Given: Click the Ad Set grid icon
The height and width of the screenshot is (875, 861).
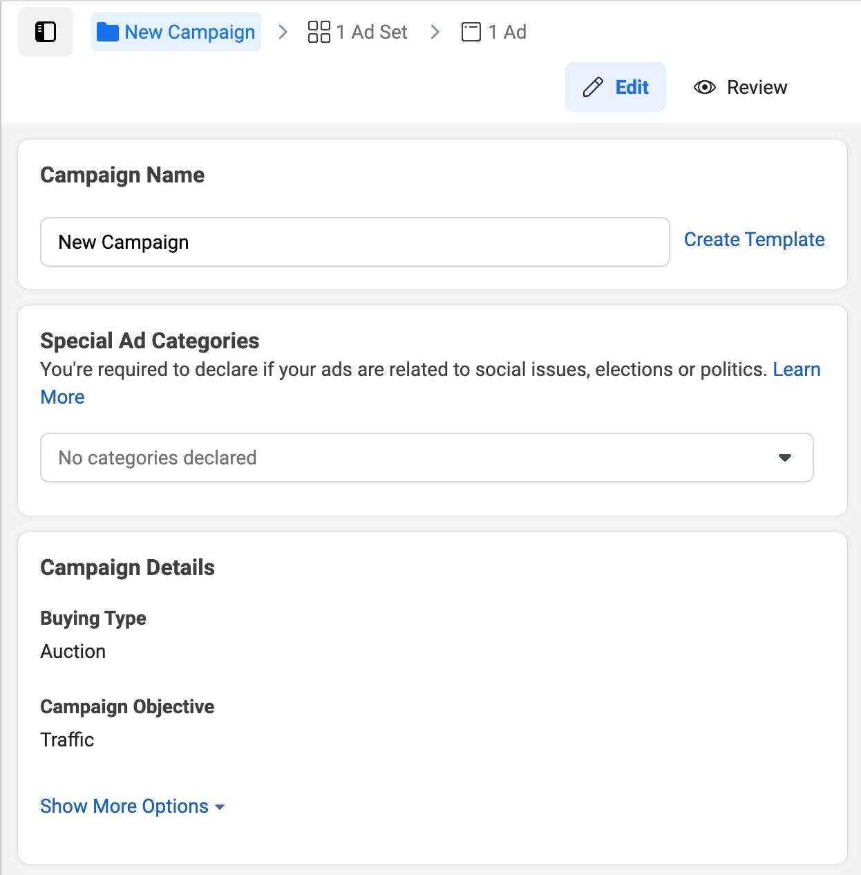Looking at the screenshot, I should point(319,32).
